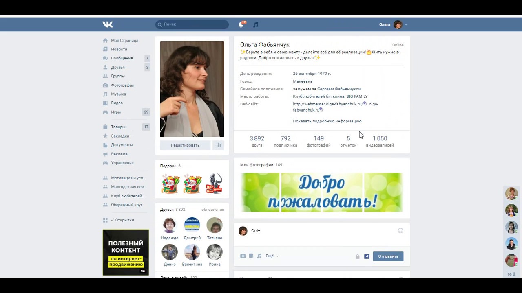The width and height of the screenshot is (522, 293).
Task: Open Мотивация и усп... group shortcut
Action: tap(128, 178)
